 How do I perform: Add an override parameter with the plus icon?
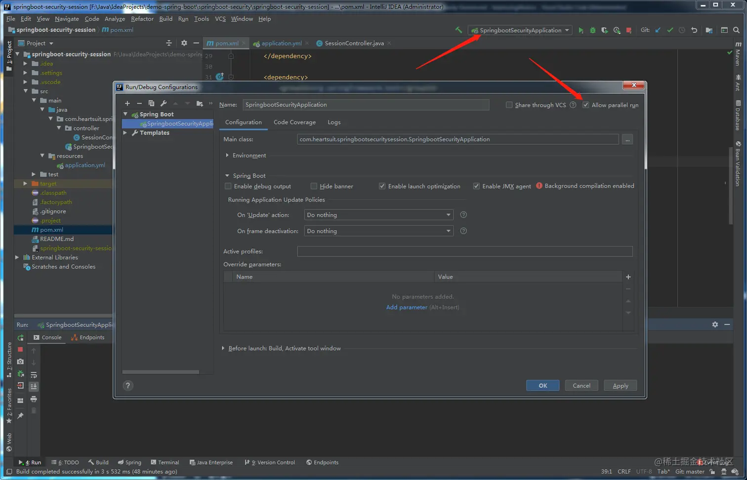click(x=628, y=277)
